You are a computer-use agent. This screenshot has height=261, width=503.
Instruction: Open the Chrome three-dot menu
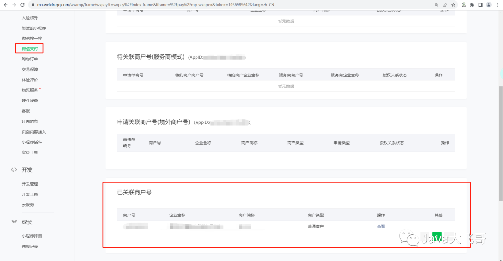click(497, 5)
